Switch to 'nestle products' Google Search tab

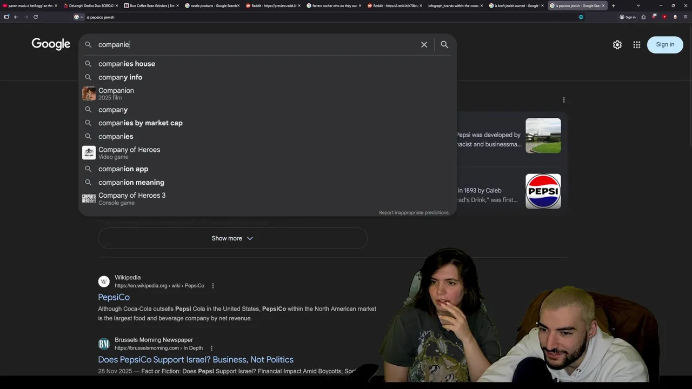[210, 5]
